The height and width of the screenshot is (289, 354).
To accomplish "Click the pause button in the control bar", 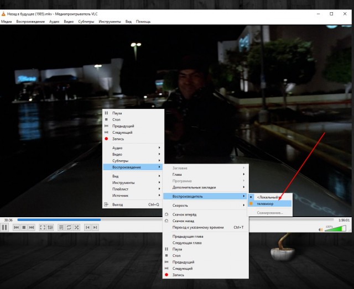I will (x=4, y=227).
